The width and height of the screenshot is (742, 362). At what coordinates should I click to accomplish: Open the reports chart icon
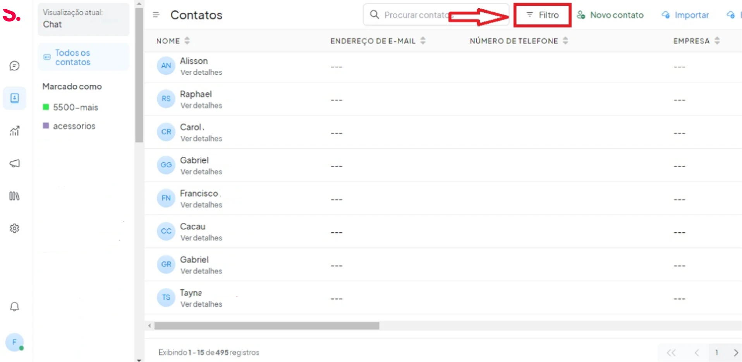(14, 131)
